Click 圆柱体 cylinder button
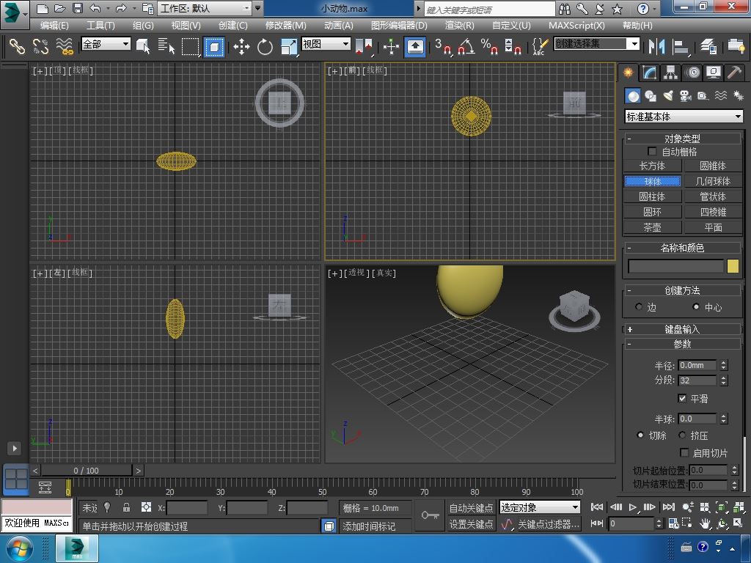The width and height of the screenshot is (751, 563). [652, 196]
